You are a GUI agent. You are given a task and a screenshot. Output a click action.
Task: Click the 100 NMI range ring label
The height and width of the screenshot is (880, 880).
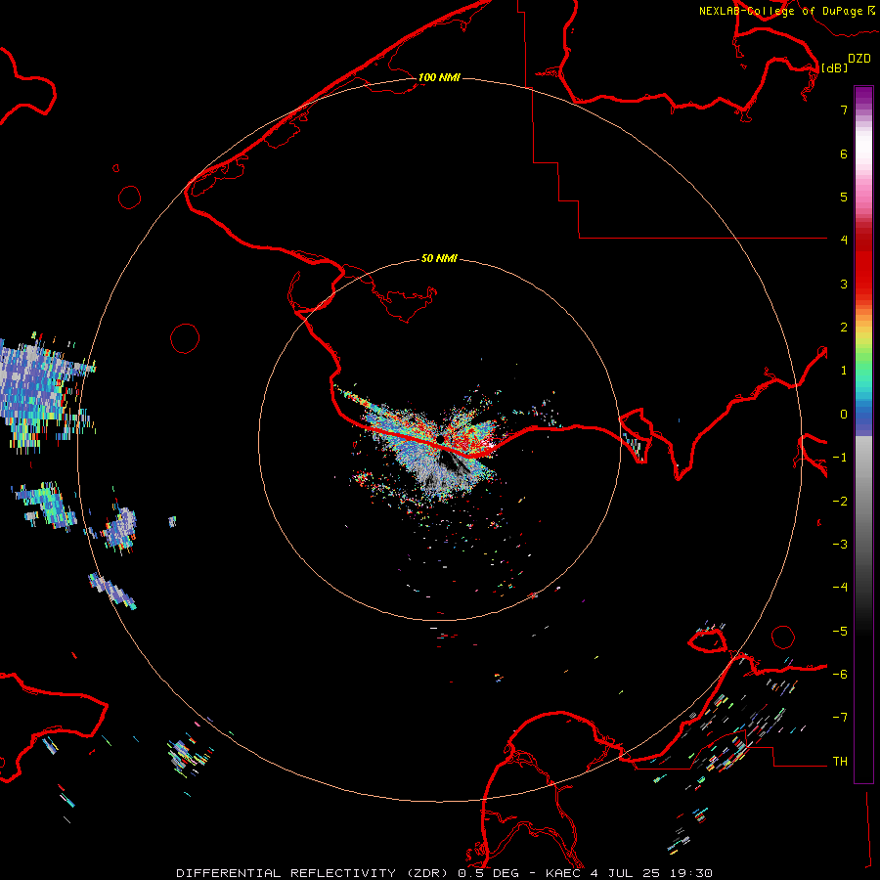(x=439, y=77)
